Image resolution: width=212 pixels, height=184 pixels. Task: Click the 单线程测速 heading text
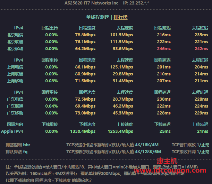[x=98, y=17]
